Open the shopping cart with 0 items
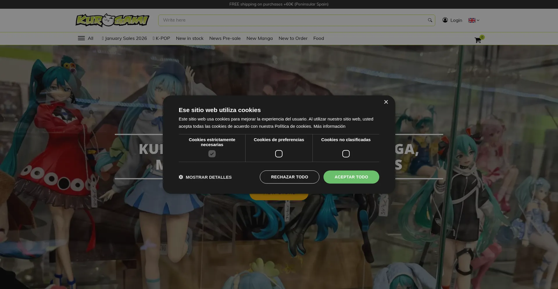 (477, 40)
